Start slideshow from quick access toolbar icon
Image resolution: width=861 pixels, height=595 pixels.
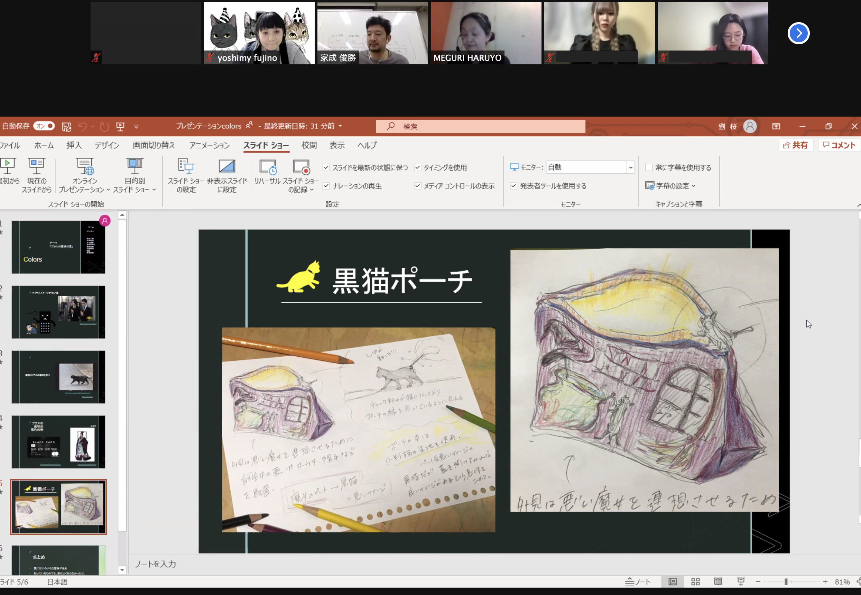120,127
